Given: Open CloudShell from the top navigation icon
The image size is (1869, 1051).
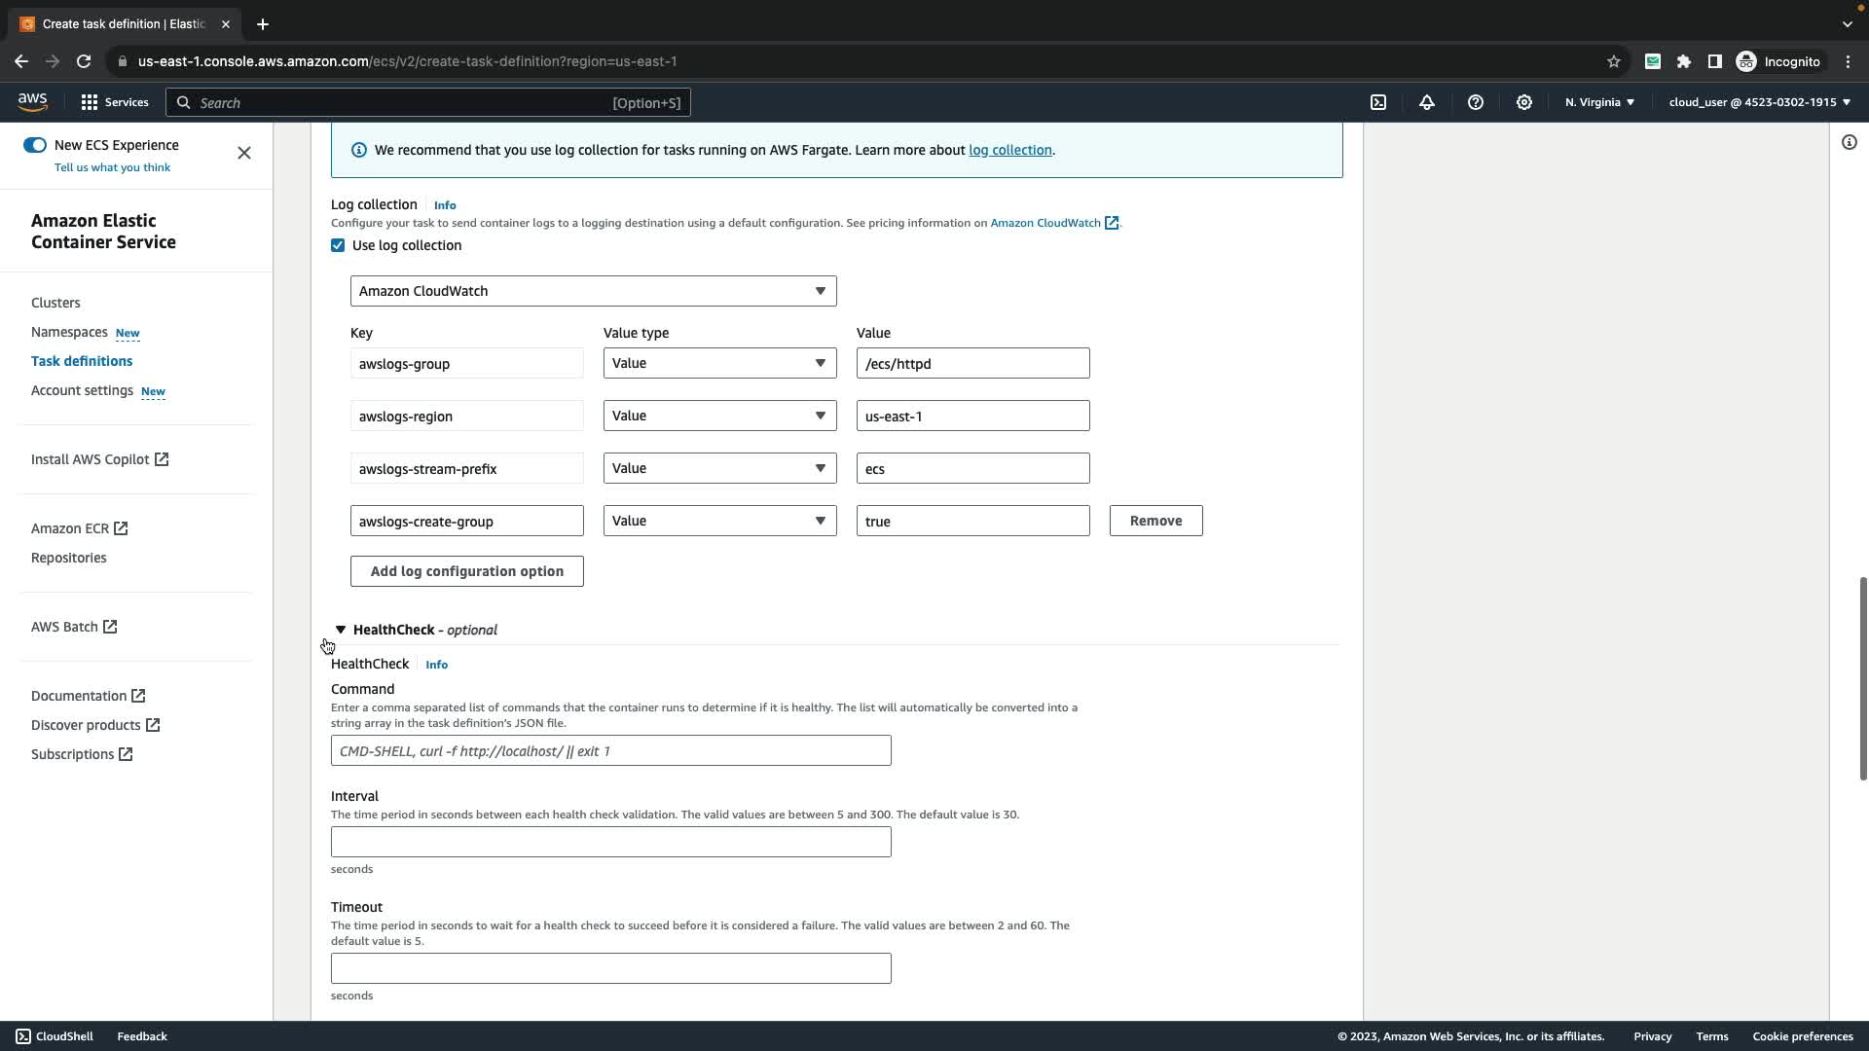Looking at the screenshot, I should 1378,102.
